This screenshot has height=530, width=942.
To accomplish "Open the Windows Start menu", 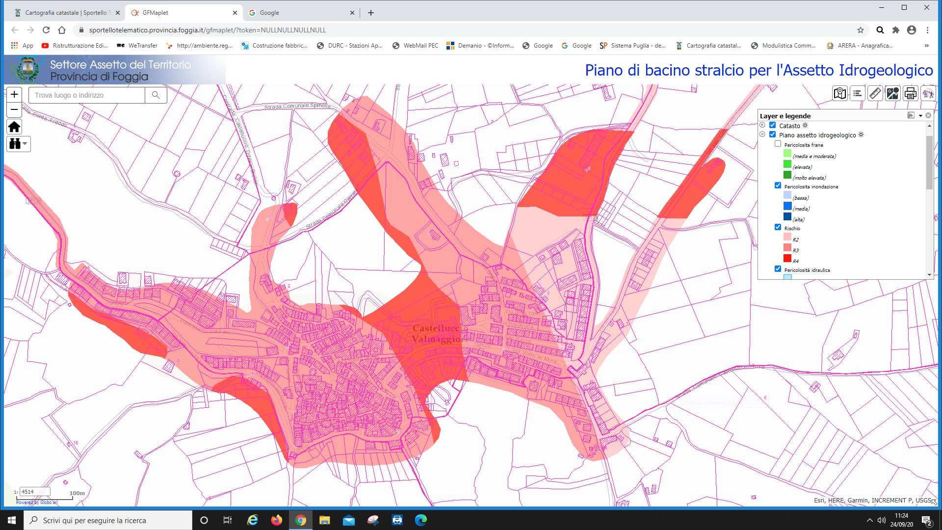I will tap(12, 520).
